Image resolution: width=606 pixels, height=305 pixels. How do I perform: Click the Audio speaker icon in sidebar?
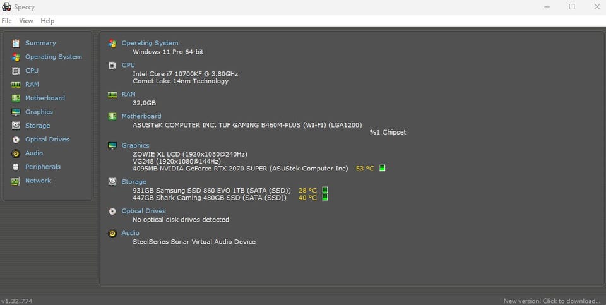(x=16, y=153)
